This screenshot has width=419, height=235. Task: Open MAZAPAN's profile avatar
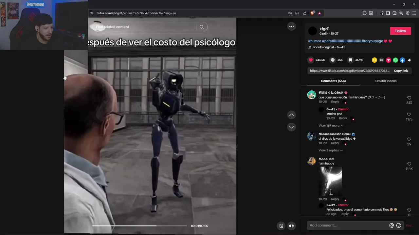[x=312, y=161]
